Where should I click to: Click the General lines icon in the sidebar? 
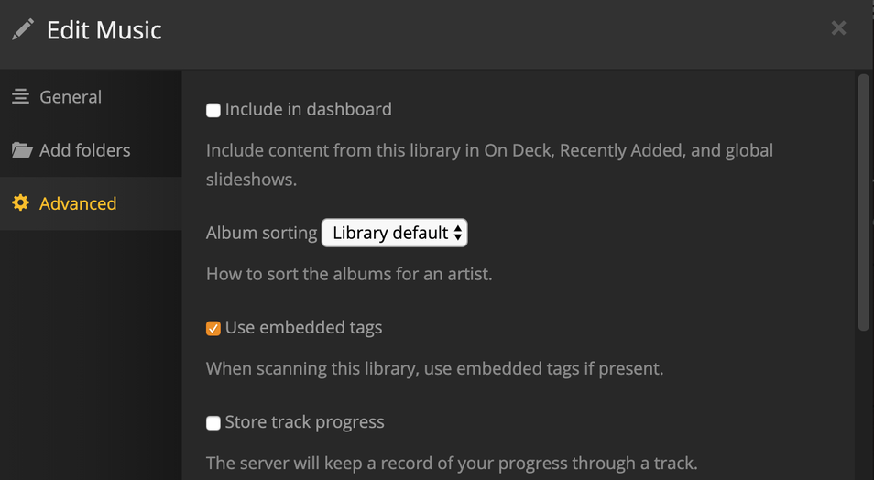click(20, 96)
